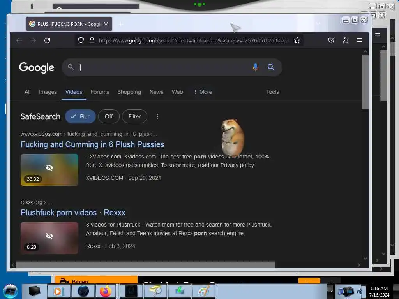Viewport: 399px width, 299px height.
Task: Open the Paint palette taskbar icon
Action: 203,291
